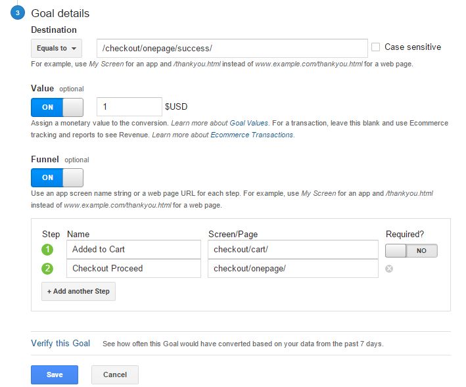Toggle the Required switch for step 1

point(411,250)
